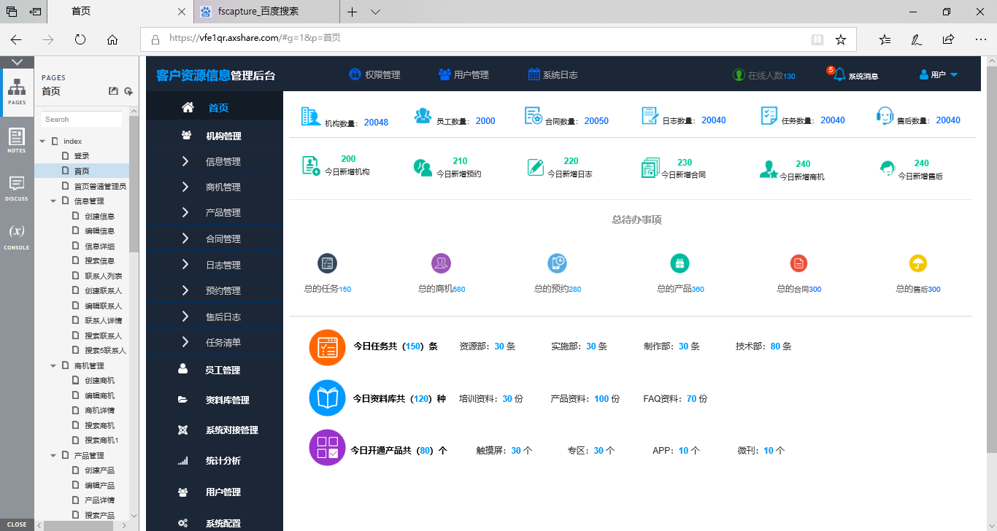Click the purple 今日开通产品 grid icon
The image size is (997, 531).
tap(328, 448)
